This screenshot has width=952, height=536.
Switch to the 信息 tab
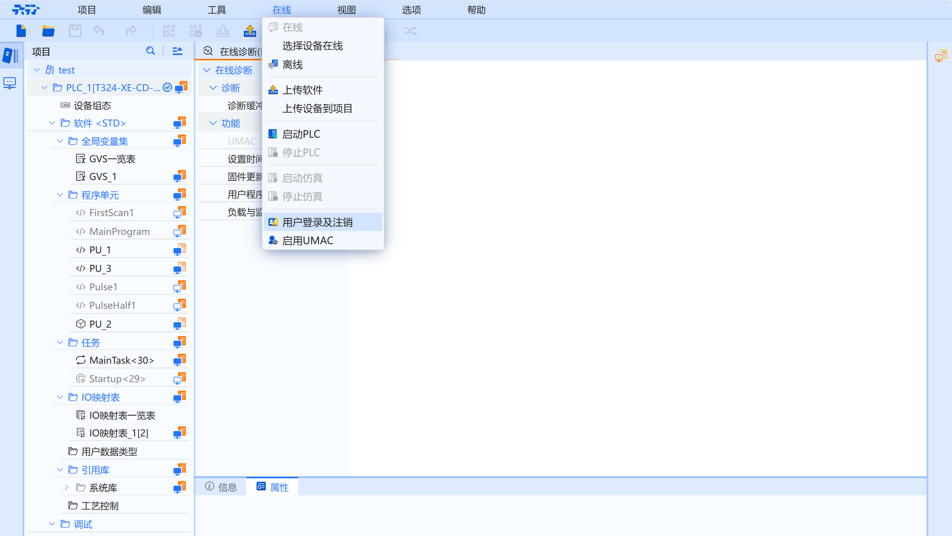221,487
